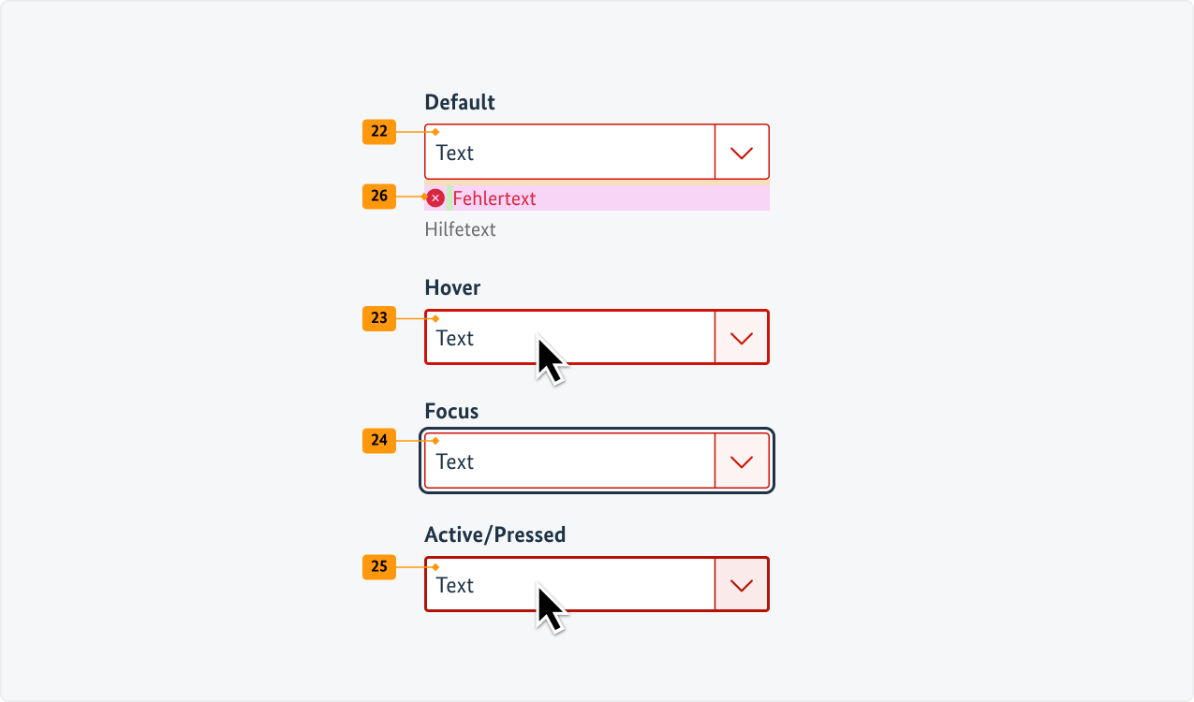Open the Focus state dropdown chevron
The width and height of the screenshot is (1194, 702).
point(742,461)
